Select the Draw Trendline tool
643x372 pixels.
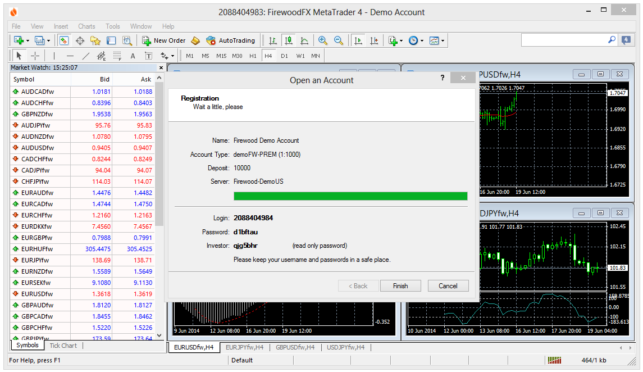coord(85,56)
